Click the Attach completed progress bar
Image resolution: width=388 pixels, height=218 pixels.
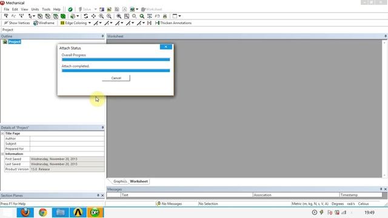pyautogui.click(x=116, y=71)
